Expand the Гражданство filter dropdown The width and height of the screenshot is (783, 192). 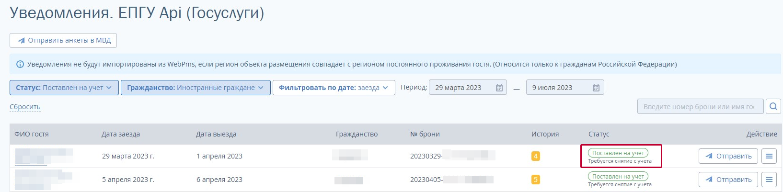tap(195, 88)
